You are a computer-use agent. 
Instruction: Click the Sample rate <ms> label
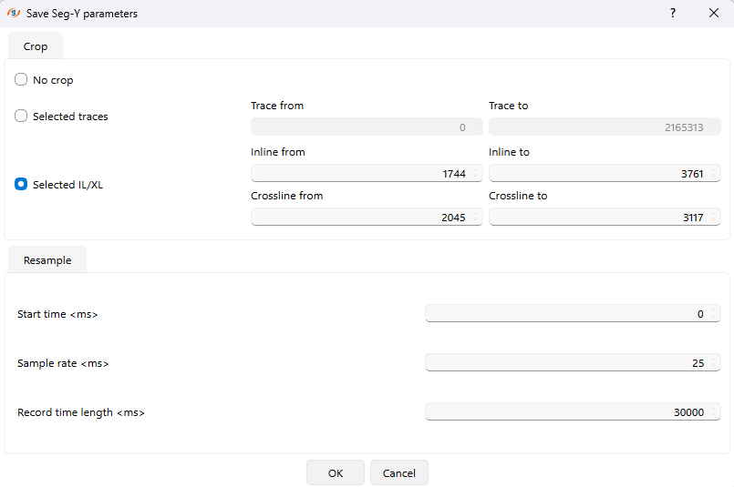pyautogui.click(x=63, y=363)
